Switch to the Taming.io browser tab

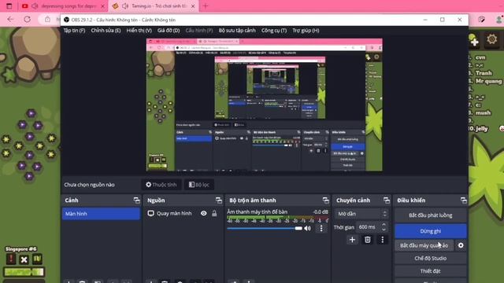click(154, 6)
